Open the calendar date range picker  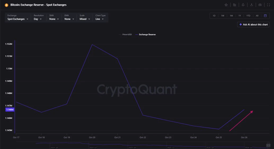coord(265,16)
